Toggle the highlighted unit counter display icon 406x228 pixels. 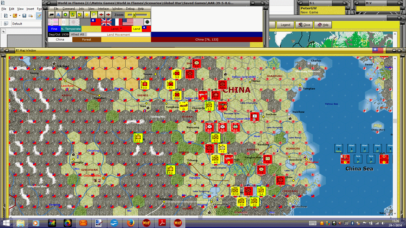pos(73,15)
